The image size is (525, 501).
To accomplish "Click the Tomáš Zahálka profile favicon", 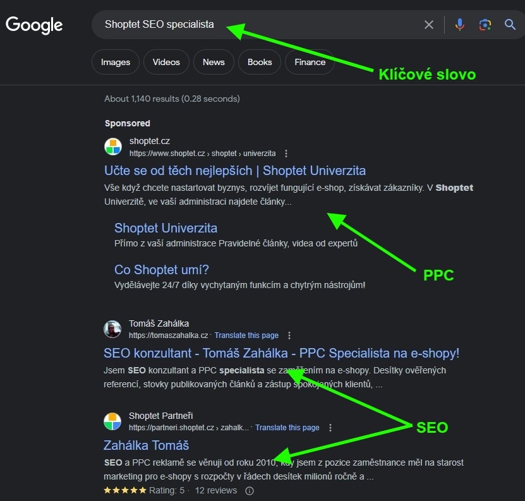I will click(x=112, y=329).
